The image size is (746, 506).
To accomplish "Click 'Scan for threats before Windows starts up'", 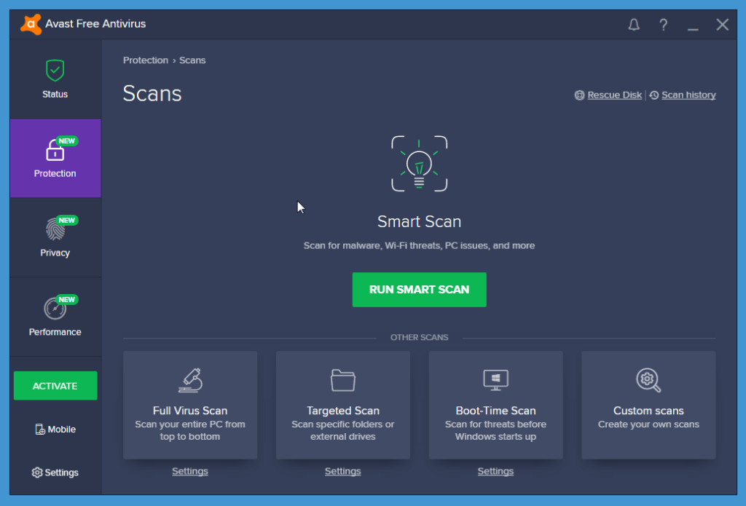I will [495, 430].
